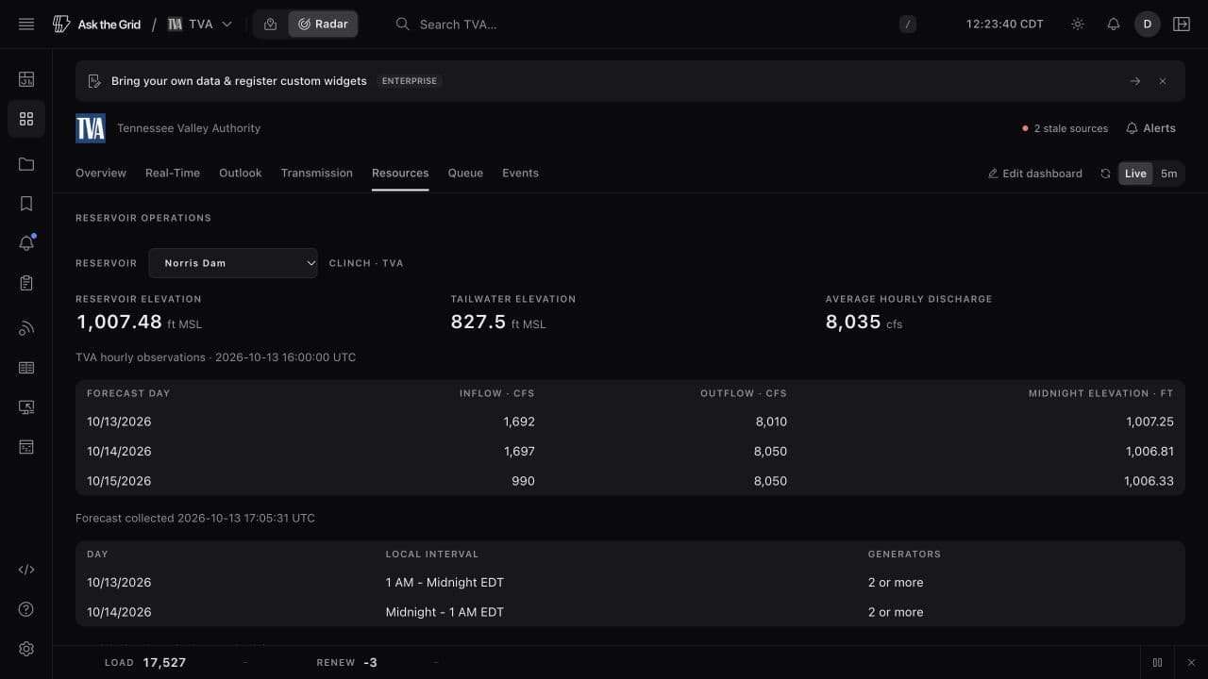The height and width of the screenshot is (679, 1208).
Task: Follow the enterprise banner arrow
Action: tap(1135, 81)
